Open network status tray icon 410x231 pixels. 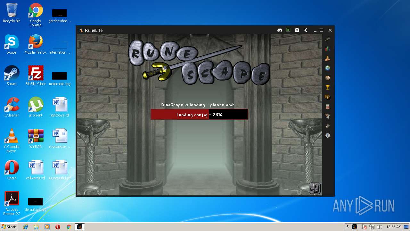[372, 227]
